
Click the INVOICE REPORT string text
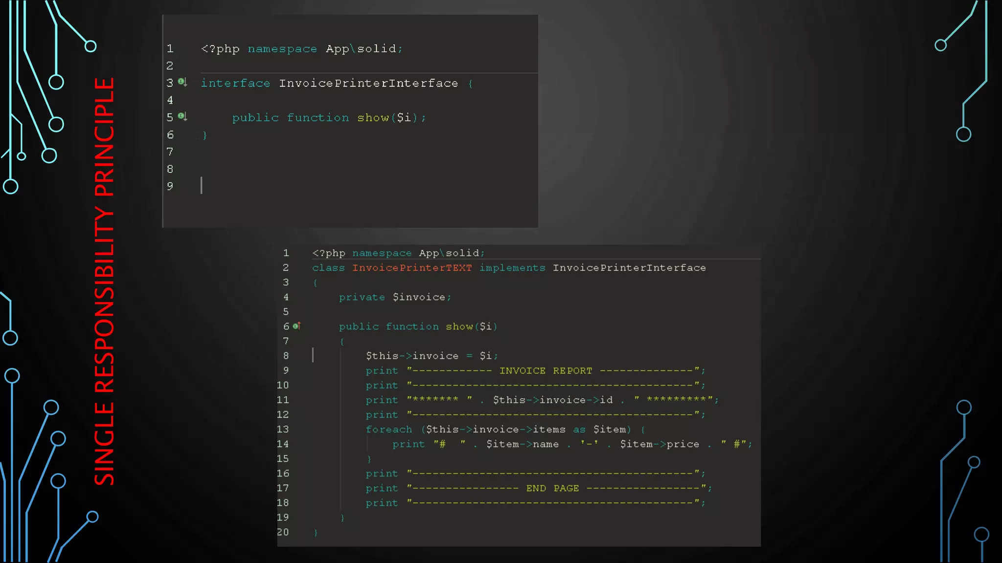546,370
